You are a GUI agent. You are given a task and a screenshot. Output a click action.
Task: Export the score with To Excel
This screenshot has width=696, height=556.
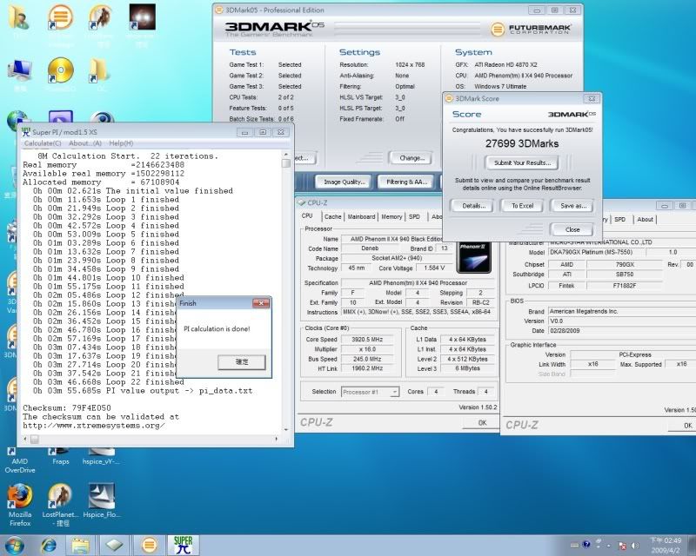[522, 206]
